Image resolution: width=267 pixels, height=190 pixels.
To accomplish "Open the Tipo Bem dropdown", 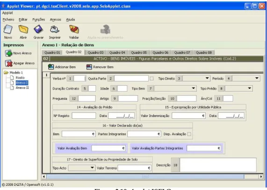I will click(x=175, y=88).
